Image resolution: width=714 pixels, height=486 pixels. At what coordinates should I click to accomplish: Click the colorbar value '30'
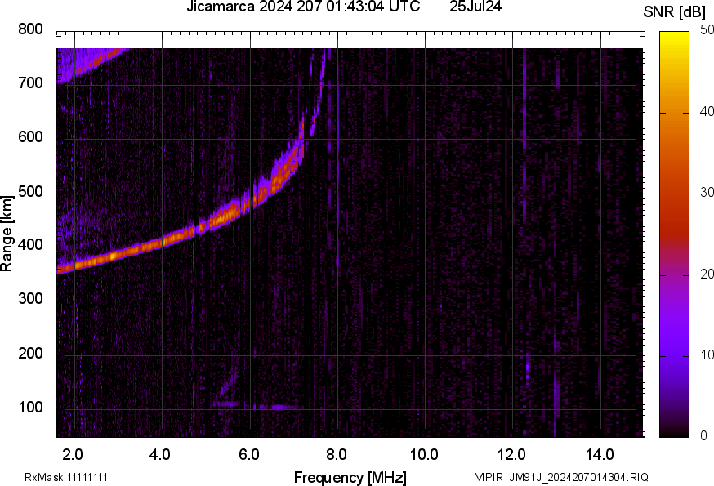707,193
